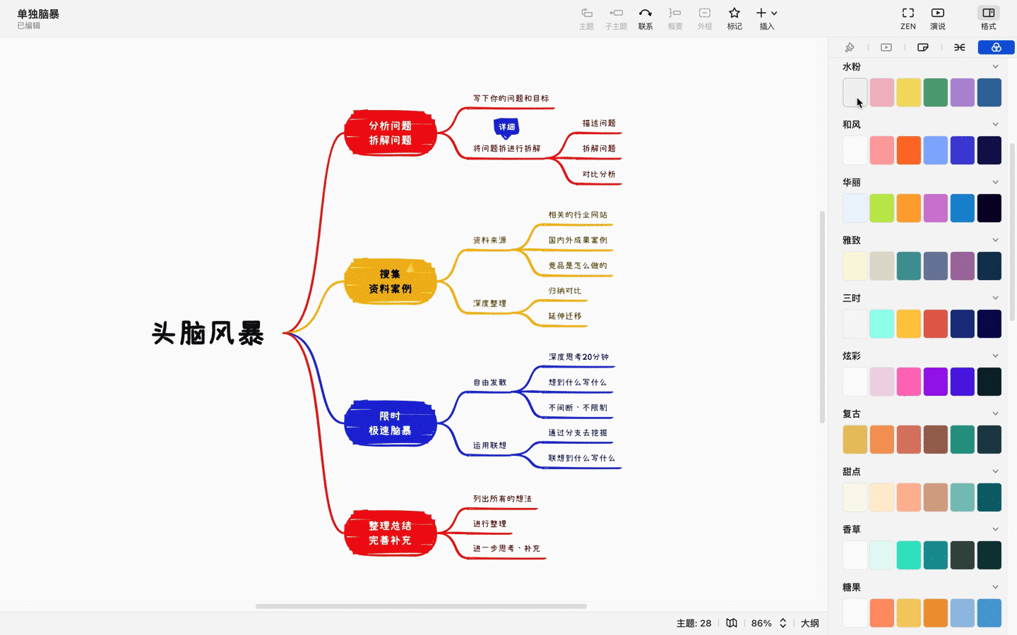1017x635 pixels.
Task: Collapse the 复古 theme section
Action: coord(996,413)
